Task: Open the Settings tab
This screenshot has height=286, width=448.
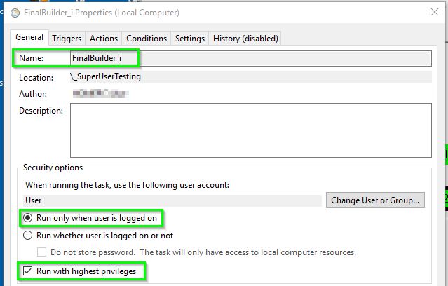Action: click(190, 39)
